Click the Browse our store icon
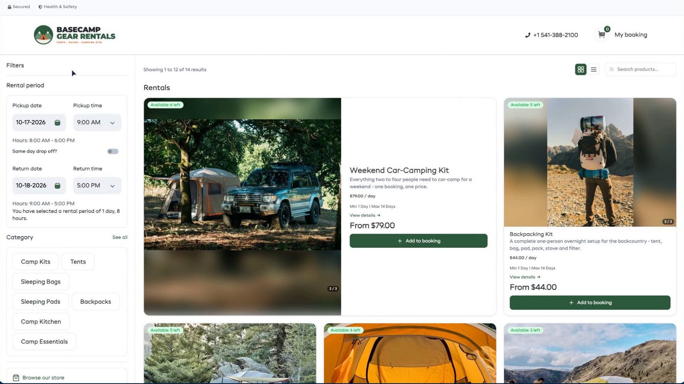This screenshot has width=684, height=384. [x=16, y=378]
